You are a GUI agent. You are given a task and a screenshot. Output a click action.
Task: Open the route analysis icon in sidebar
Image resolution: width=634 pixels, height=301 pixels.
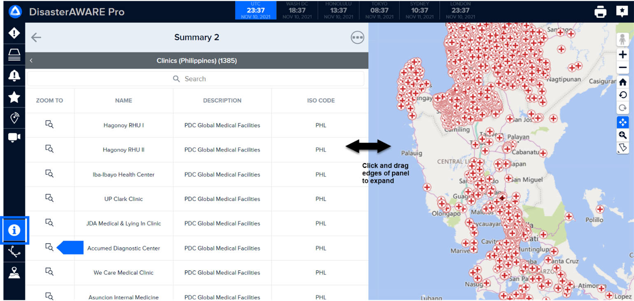click(14, 252)
